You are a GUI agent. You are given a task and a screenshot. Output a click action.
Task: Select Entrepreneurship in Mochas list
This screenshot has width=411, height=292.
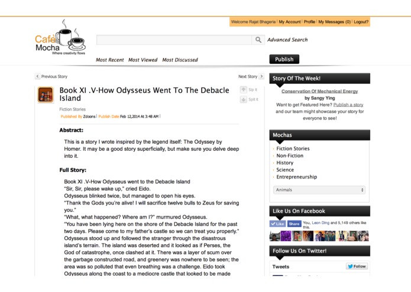point(296,177)
